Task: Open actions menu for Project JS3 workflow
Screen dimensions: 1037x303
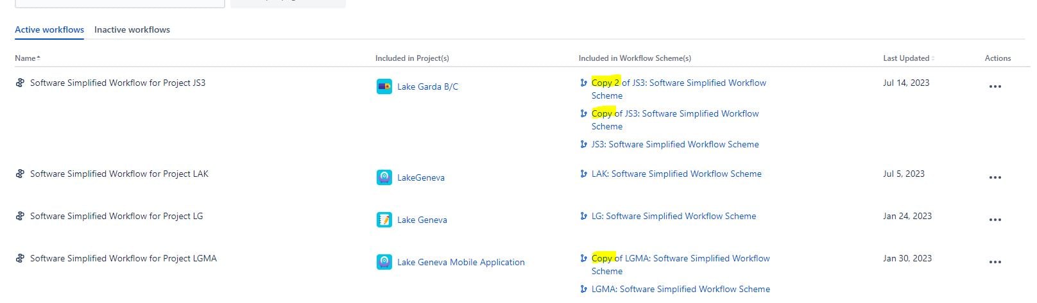Action: (x=995, y=86)
